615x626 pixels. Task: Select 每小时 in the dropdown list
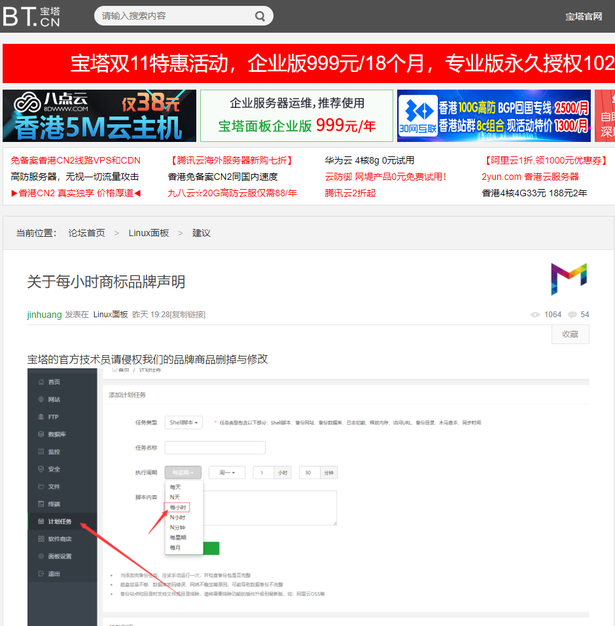pyautogui.click(x=179, y=507)
